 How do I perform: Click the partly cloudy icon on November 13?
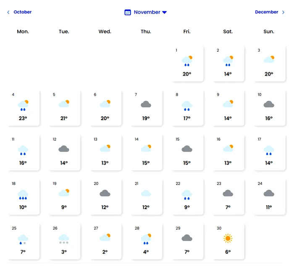coord(105,148)
